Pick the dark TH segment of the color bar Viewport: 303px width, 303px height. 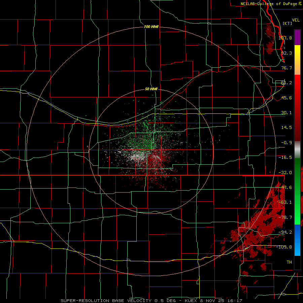[x=297, y=262]
